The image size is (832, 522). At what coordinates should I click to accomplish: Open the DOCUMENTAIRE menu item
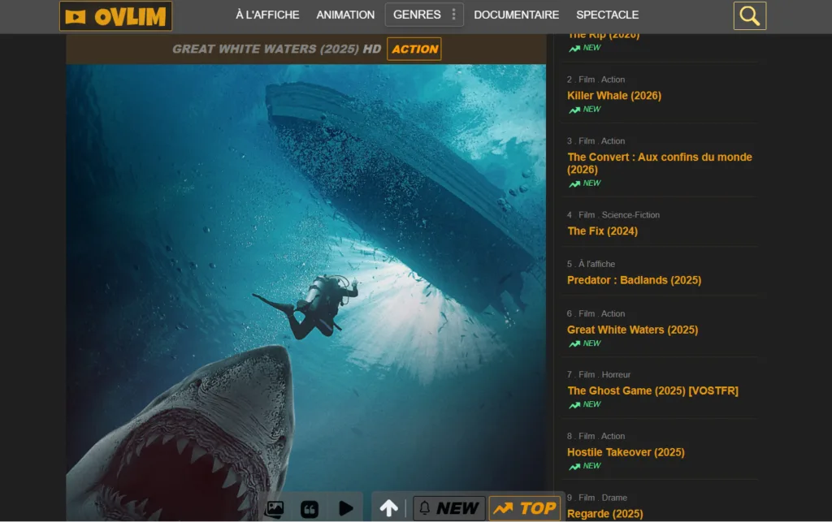click(516, 15)
